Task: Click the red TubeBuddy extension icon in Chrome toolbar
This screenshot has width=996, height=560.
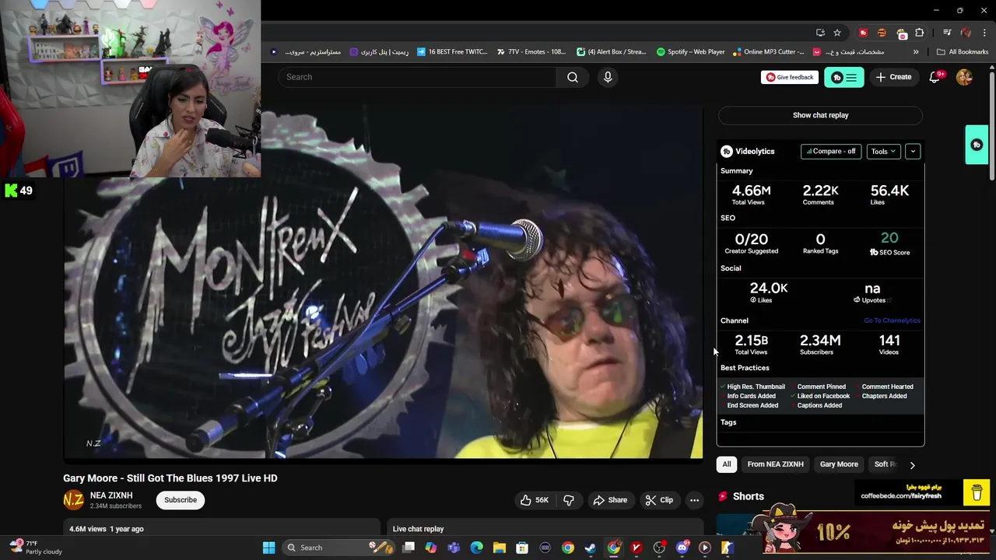Action: [x=863, y=33]
